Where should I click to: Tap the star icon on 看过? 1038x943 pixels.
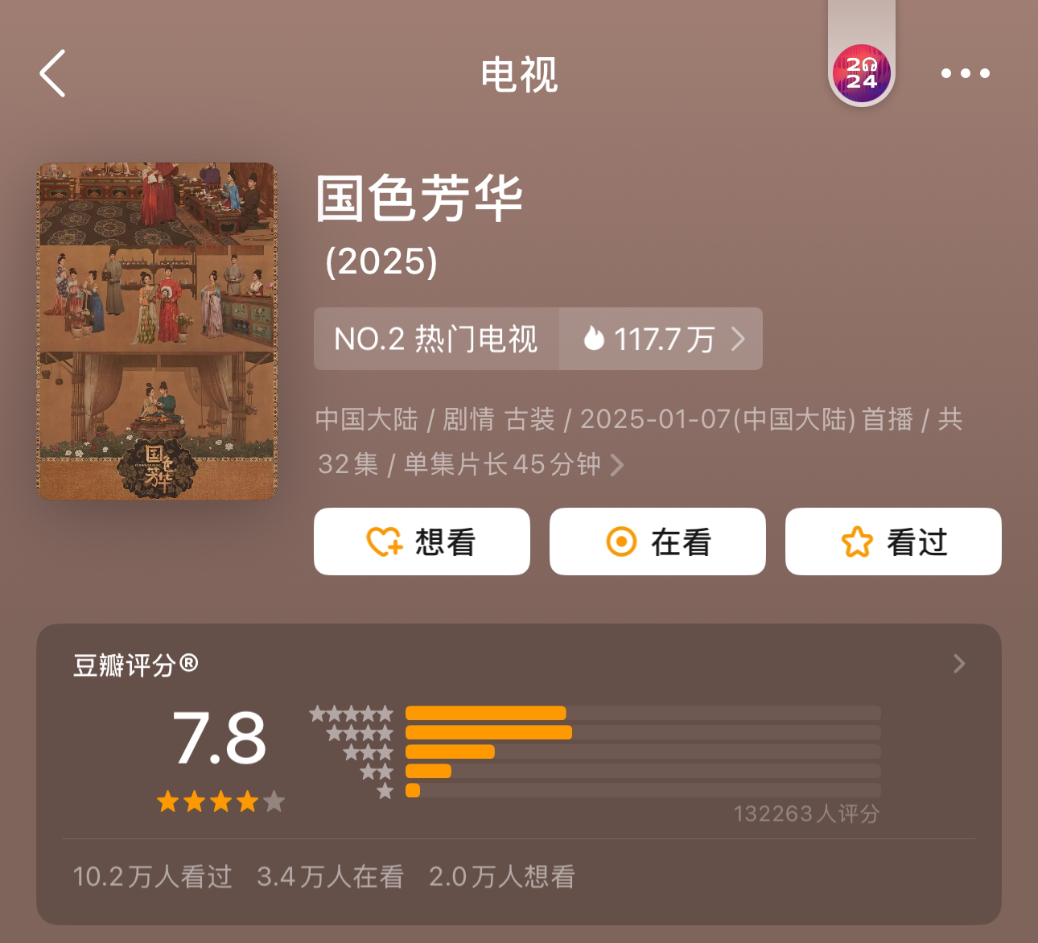point(856,542)
